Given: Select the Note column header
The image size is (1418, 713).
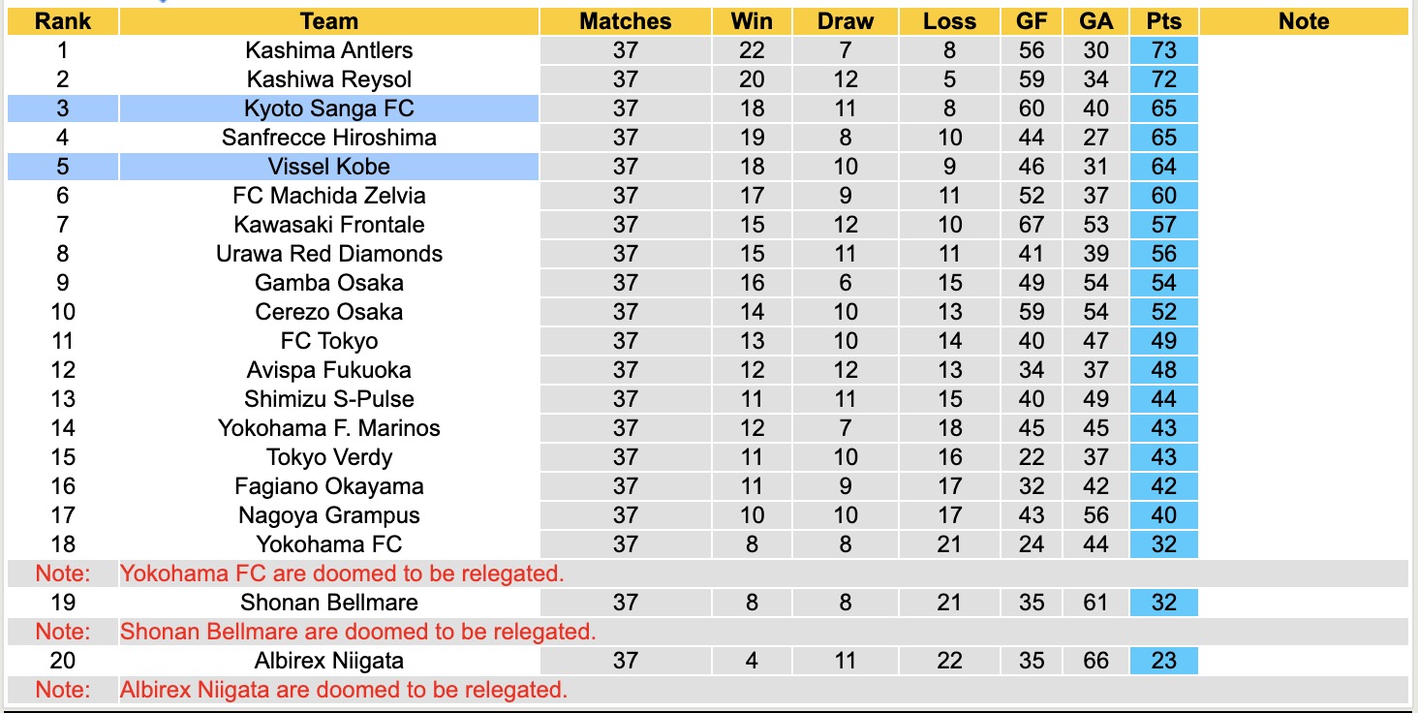Looking at the screenshot, I should pyautogui.click(x=1304, y=21).
